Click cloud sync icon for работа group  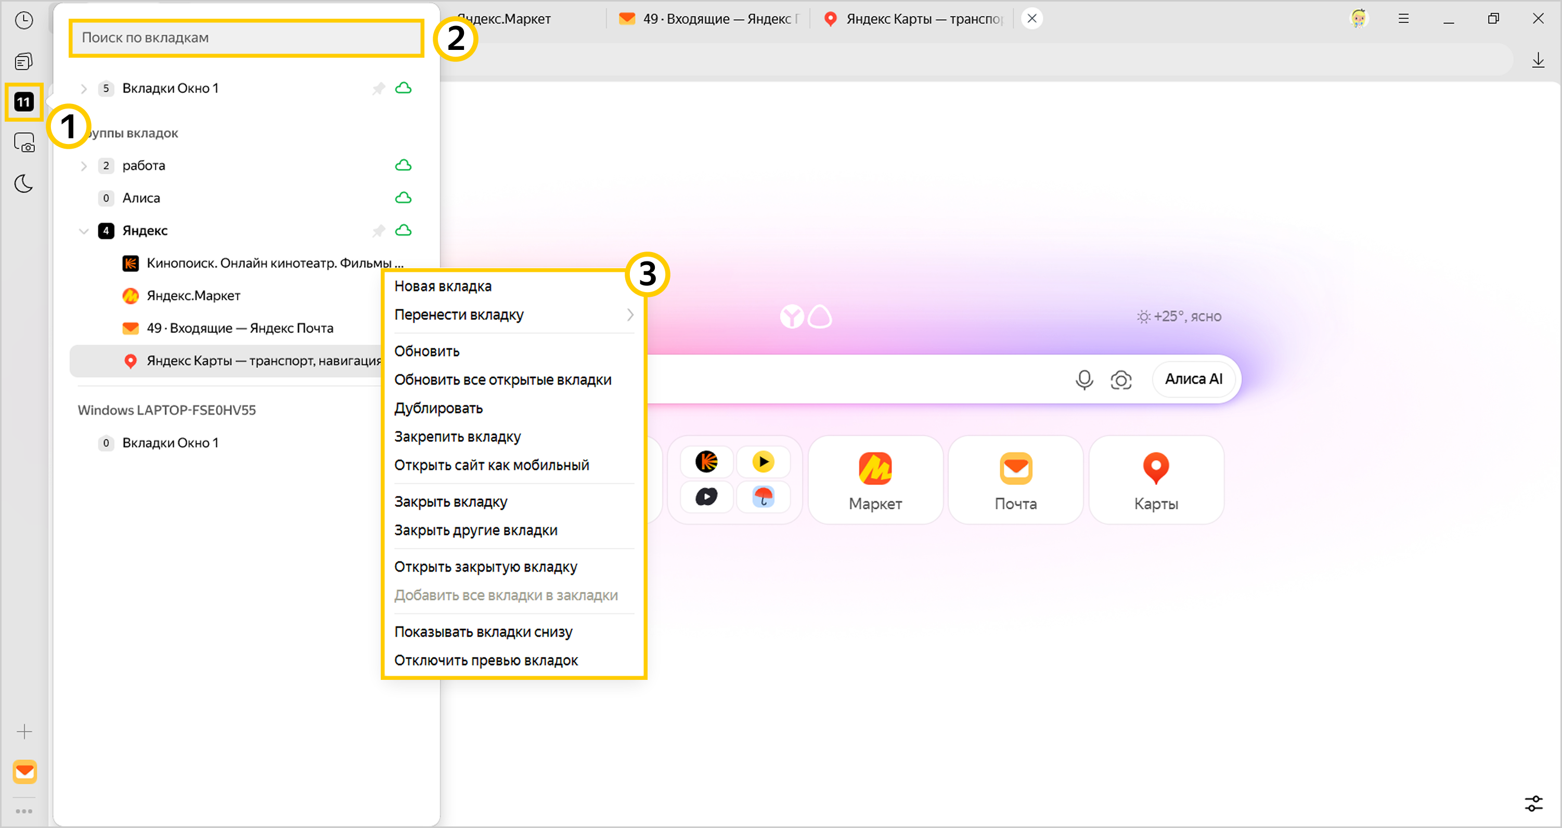click(403, 165)
